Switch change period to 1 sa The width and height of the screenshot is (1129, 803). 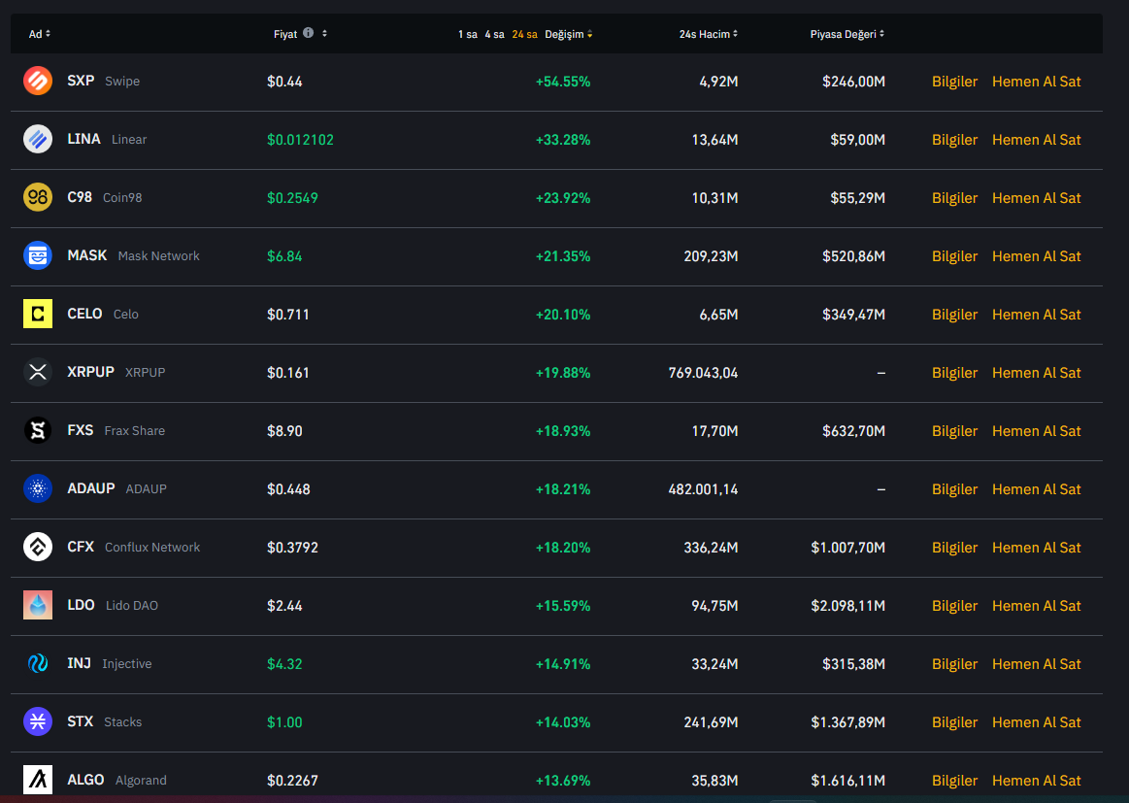(x=468, y=34)
